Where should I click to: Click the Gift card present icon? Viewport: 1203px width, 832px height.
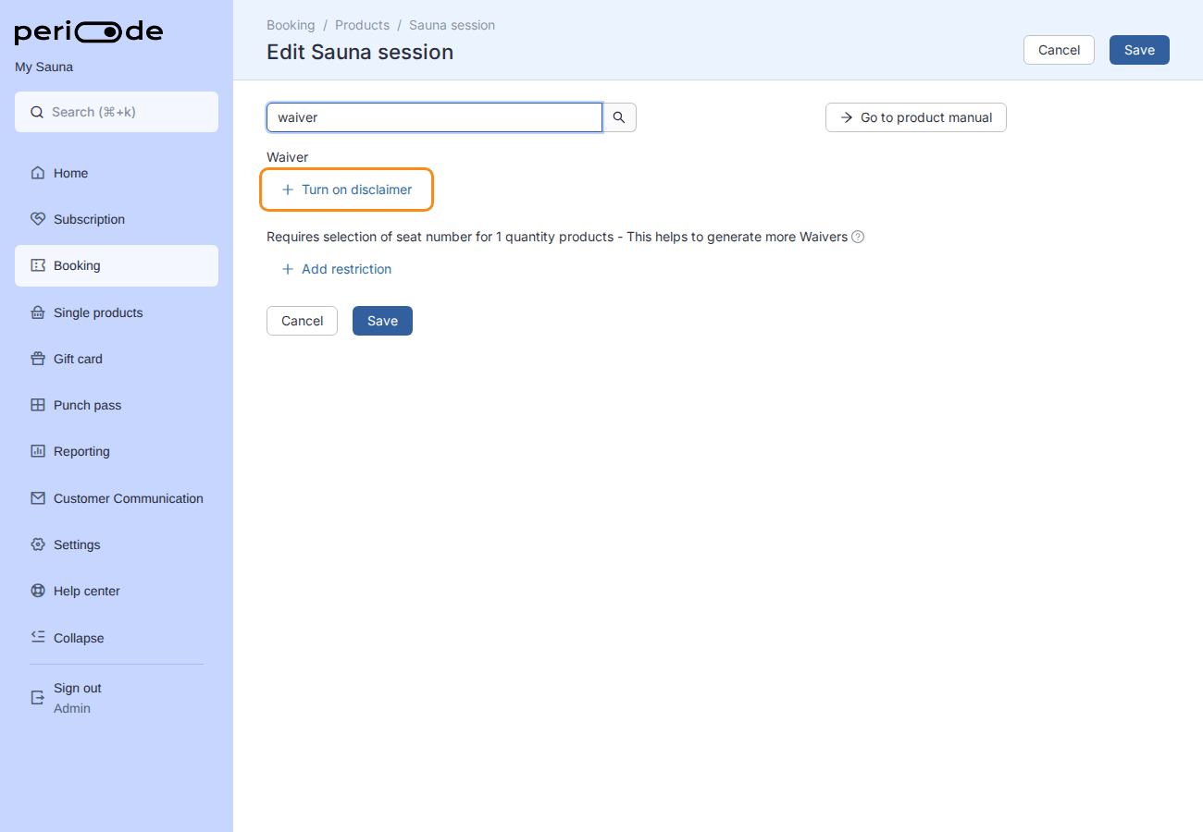tap(38, 359)
